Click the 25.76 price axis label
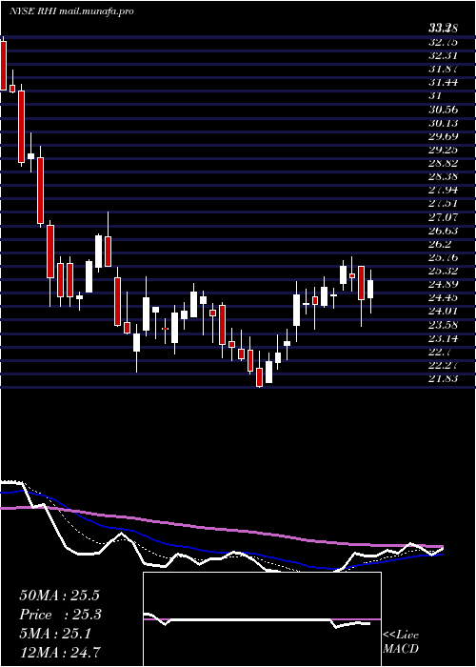This screenshot has width=476, height=667. [443, 257]
